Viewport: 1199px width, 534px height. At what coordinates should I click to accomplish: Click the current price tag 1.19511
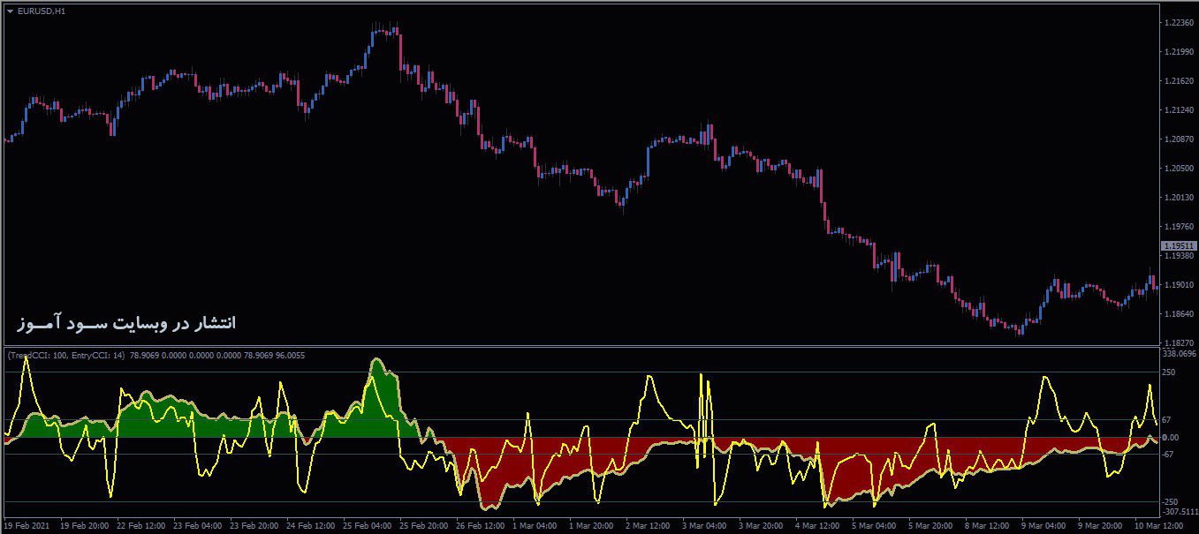[1179, 245]
